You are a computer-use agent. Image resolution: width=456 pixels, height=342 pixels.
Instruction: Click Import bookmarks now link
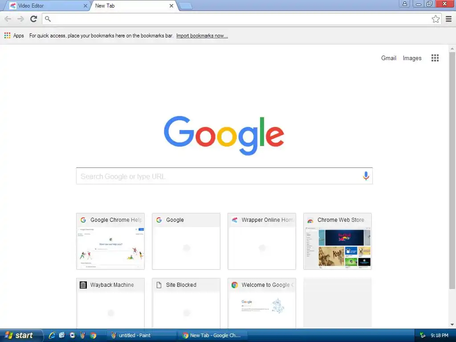202,36
